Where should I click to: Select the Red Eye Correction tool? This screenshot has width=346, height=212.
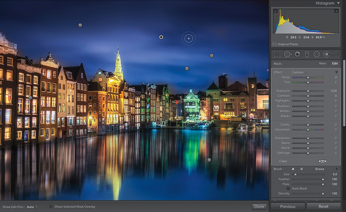click(297, 54)
